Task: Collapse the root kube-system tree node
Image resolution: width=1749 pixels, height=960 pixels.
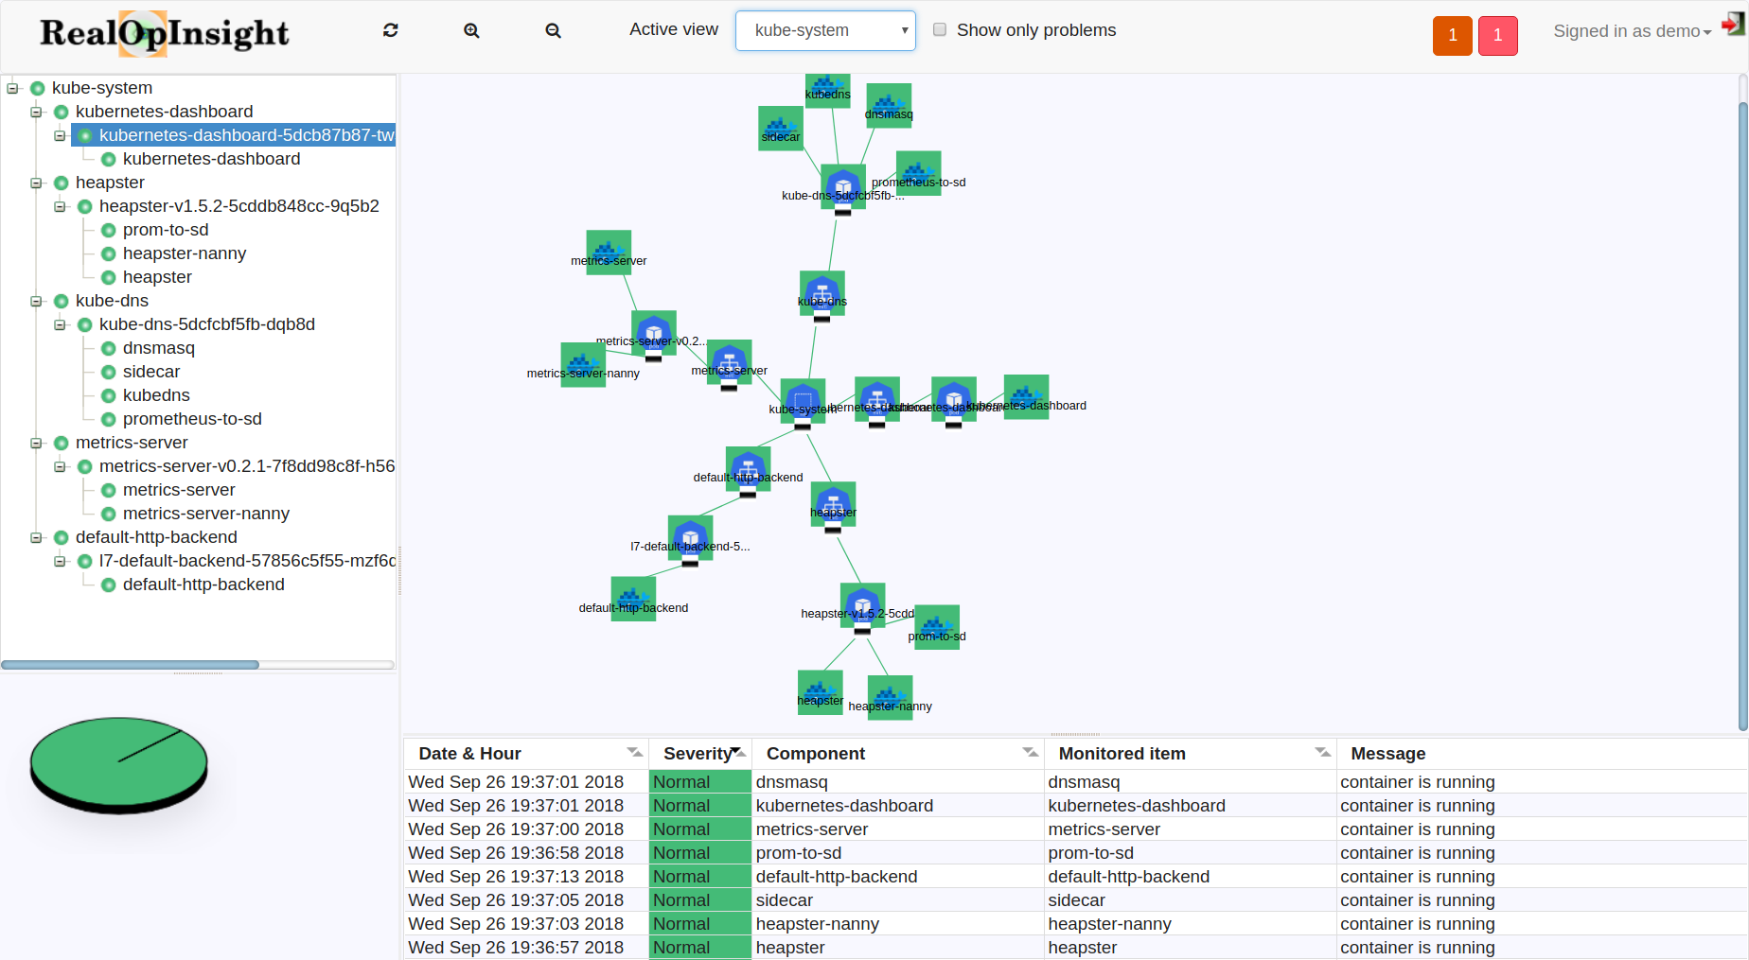Action: click(x=13, y=88)
